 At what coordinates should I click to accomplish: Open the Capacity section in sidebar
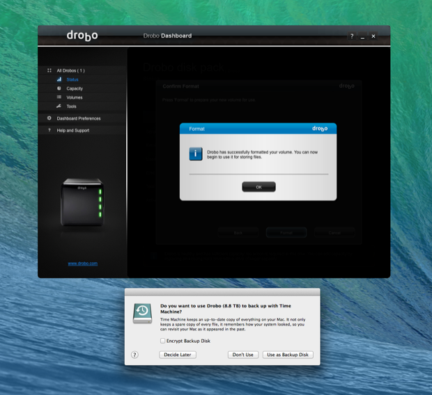tap(75, 88)
